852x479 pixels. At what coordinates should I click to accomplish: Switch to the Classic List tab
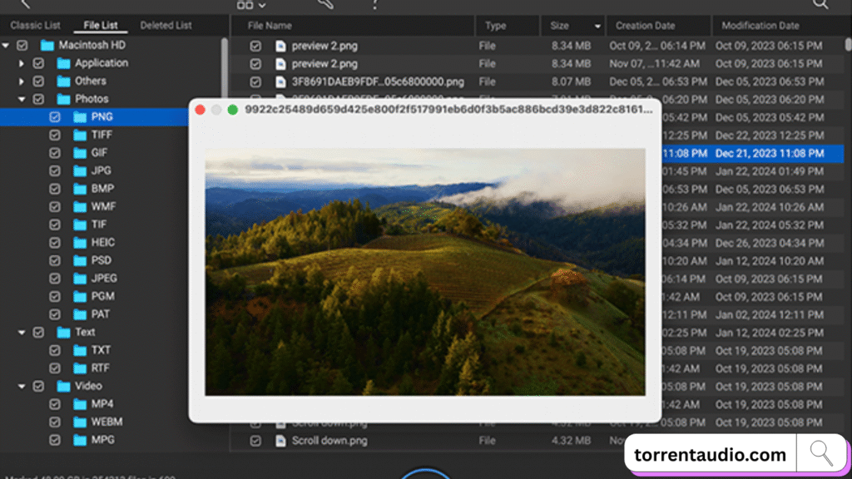[35, 25]
